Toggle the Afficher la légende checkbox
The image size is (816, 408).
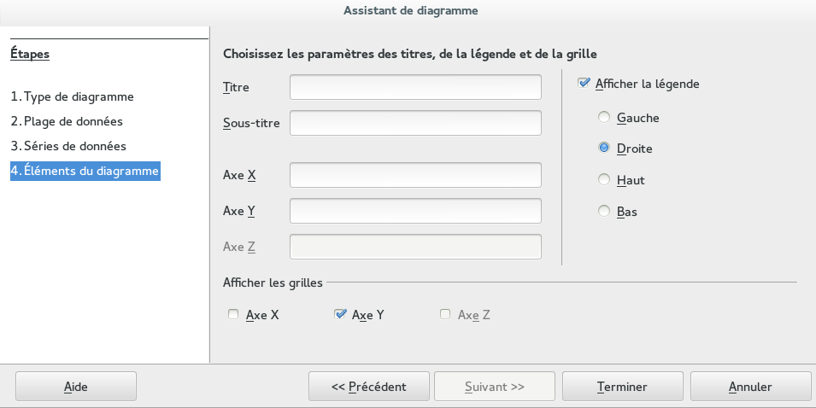point(584,84)
